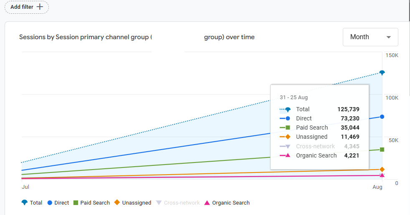Click the orange Unassigned legend diamond
This screenshot has width=410, height=215.
click(x=117, y=202)
